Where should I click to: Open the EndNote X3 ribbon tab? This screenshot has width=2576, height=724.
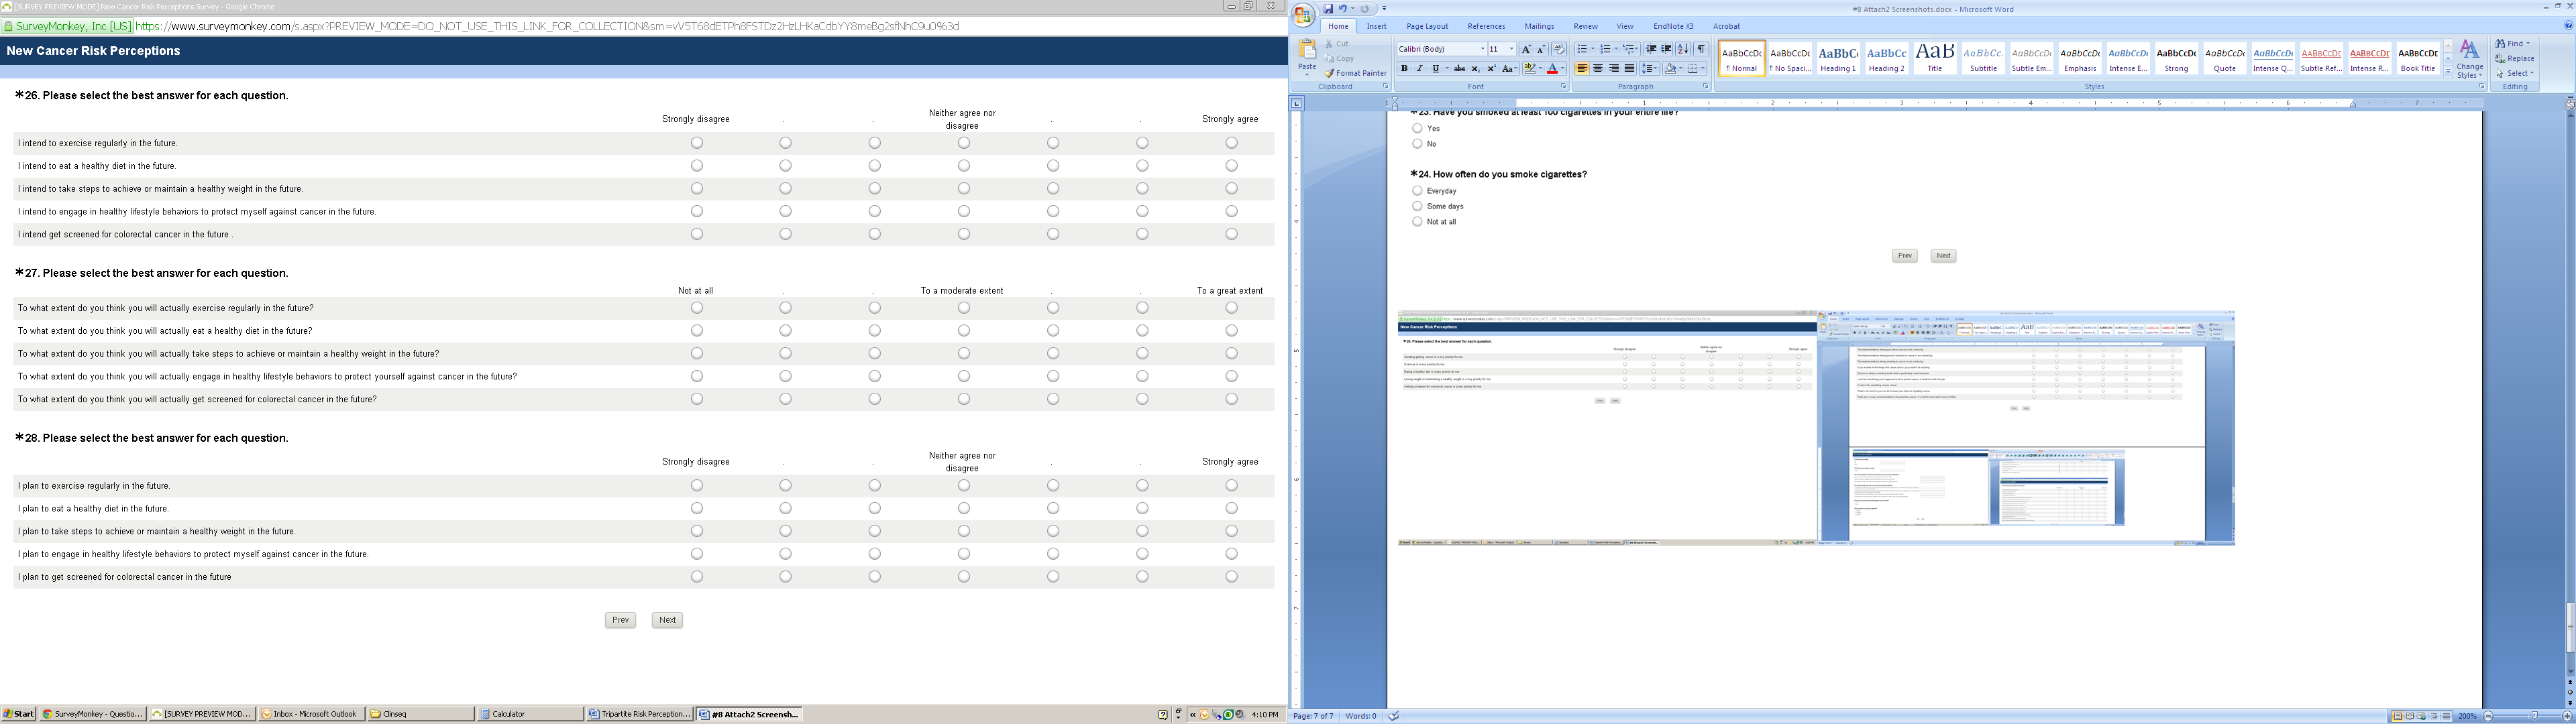(x=1673, y=26)
